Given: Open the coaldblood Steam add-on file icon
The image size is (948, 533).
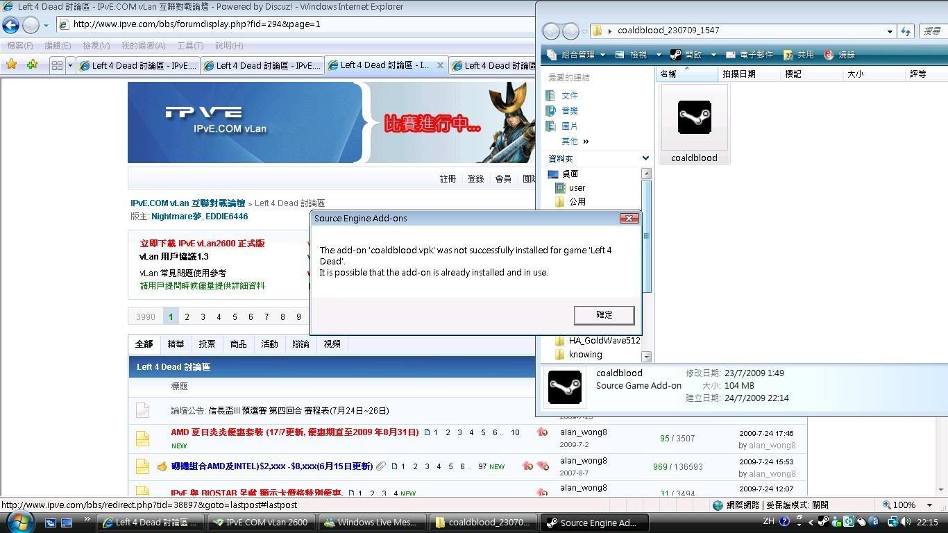Looking at the screenshot, I should [694, 118].
